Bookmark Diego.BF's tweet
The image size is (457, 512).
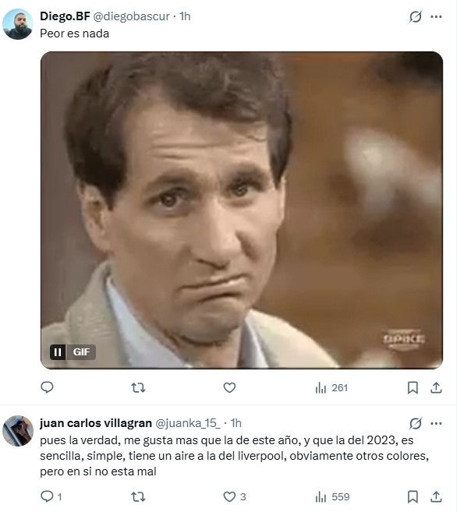[413, 387]
